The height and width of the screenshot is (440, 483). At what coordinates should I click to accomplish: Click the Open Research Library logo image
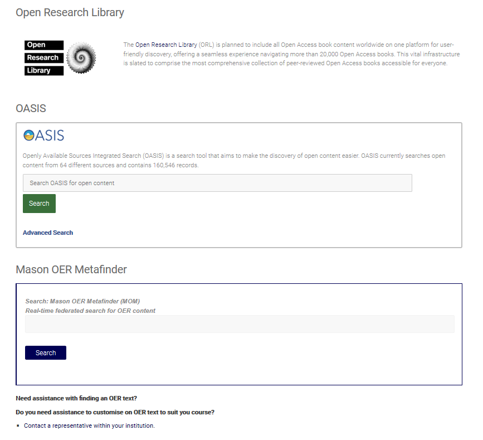coord(60,57)
